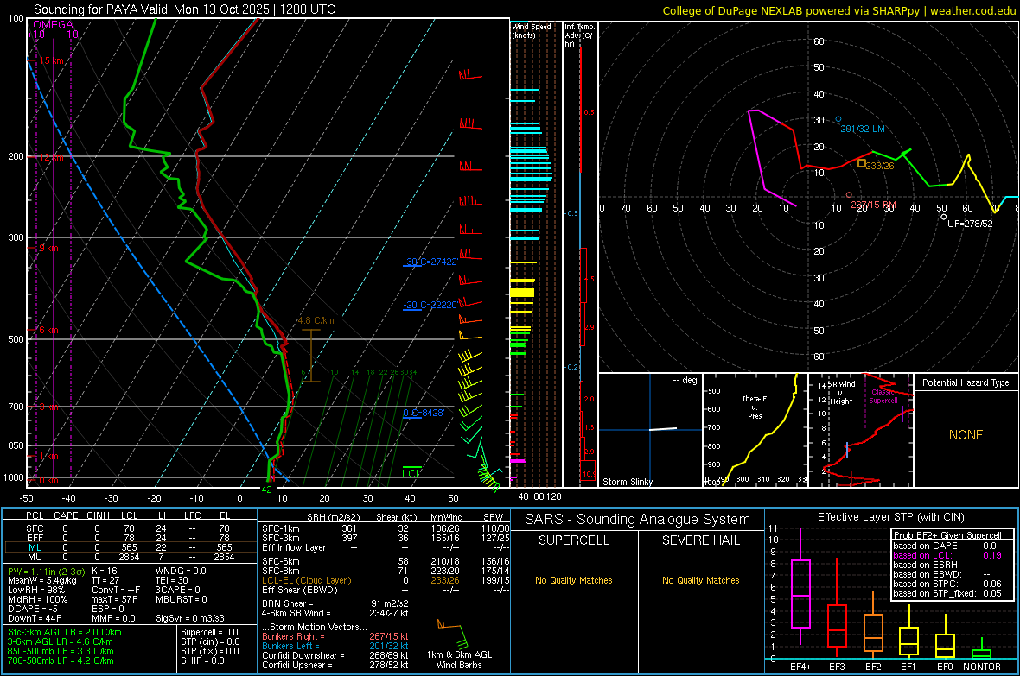Click the Prob EF2+ Given Supercell heading
The width and height of the screenshot is (1020, 676).
click(x=947, y=535)
